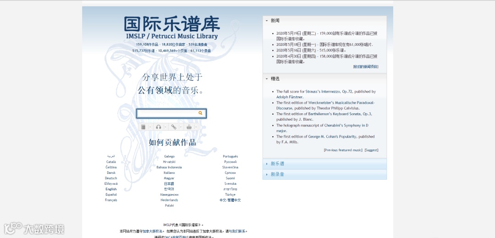Open the 61,113个录音 recordings link
Screen dimensions: 495x238
200,50
